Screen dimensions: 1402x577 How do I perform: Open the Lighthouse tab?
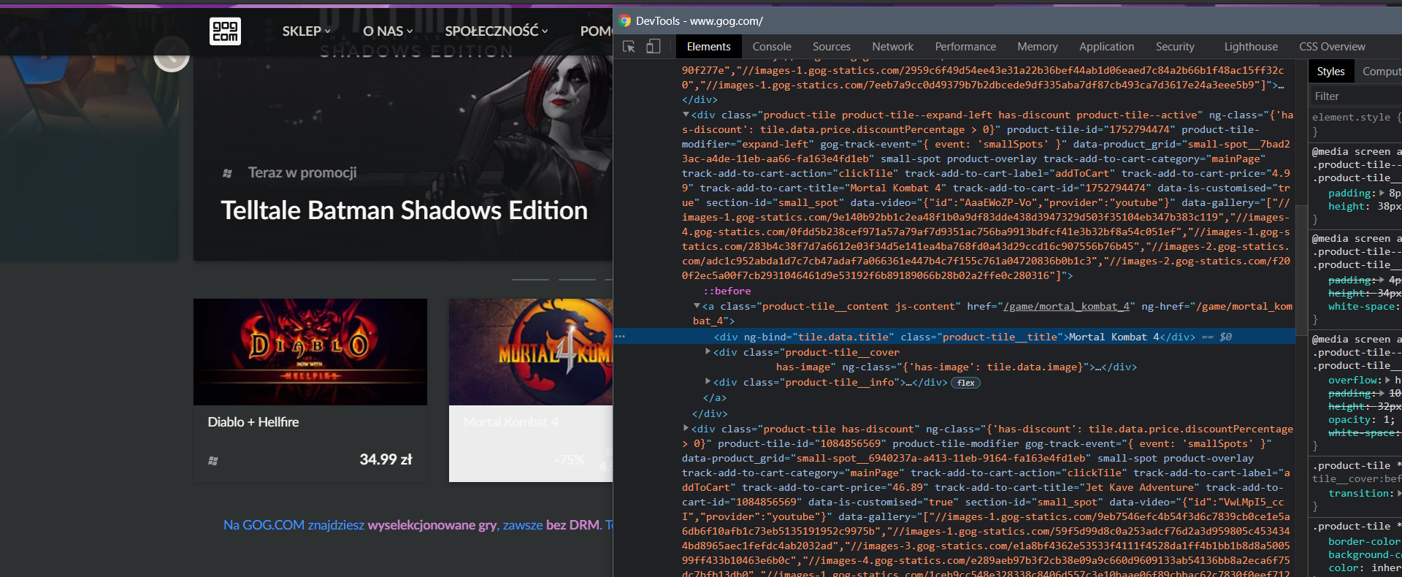click(1251, 47)
